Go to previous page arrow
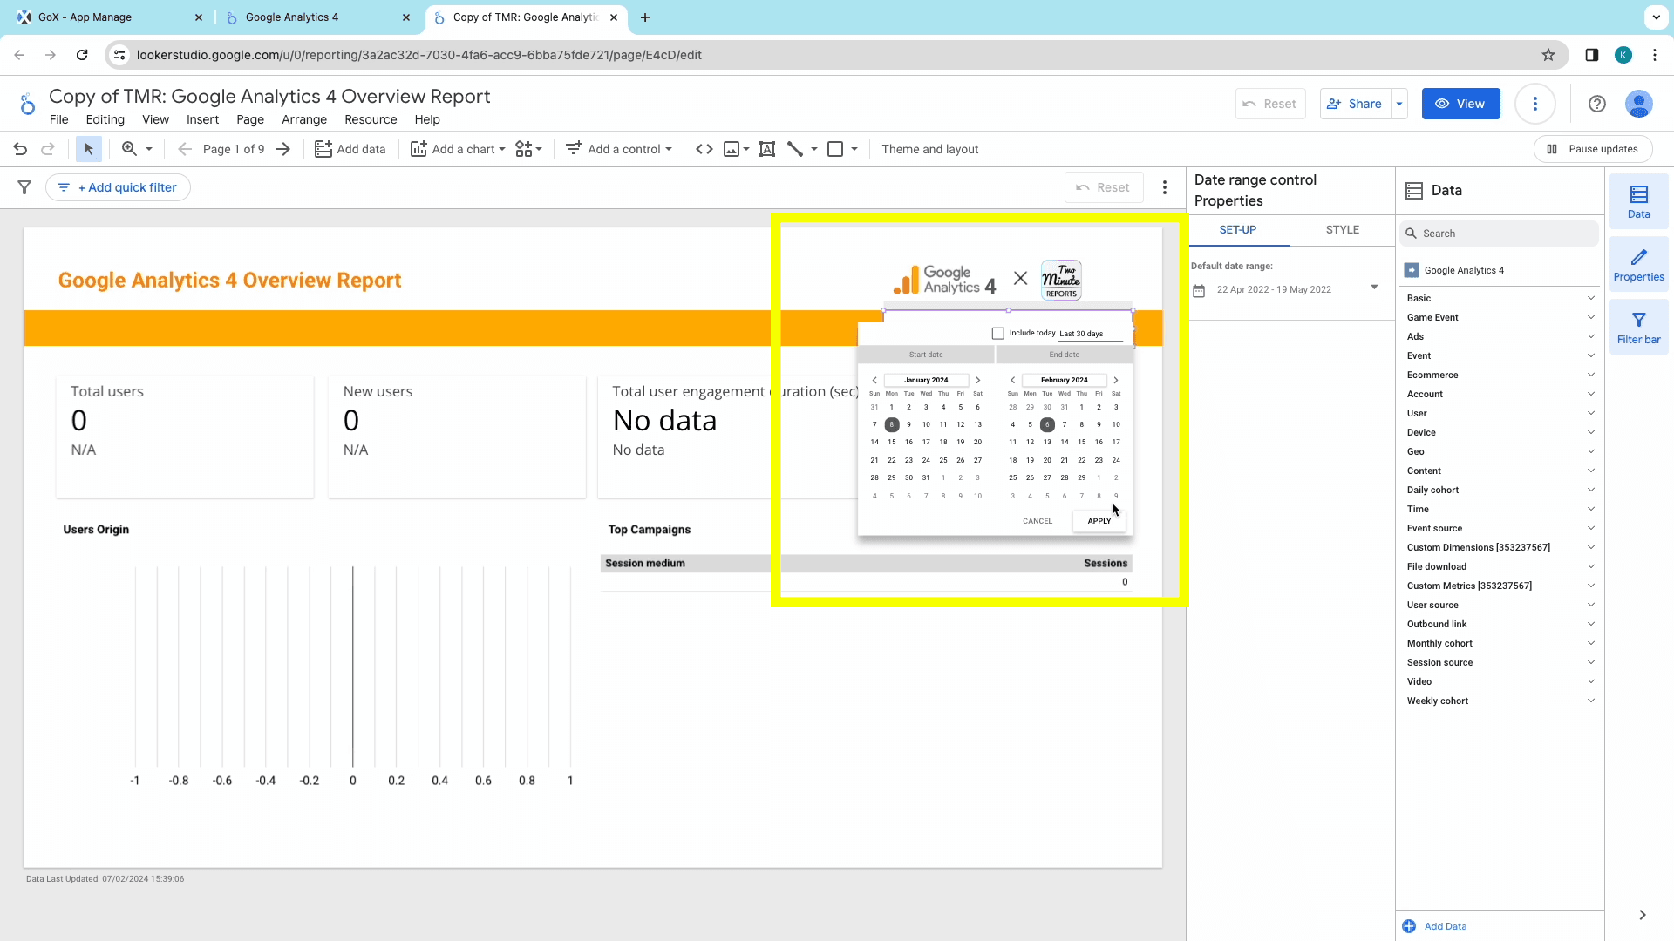1674x941 pixels. 184,149
